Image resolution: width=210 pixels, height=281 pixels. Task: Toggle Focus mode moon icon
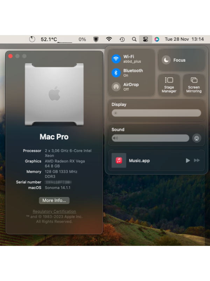[166, 60]
